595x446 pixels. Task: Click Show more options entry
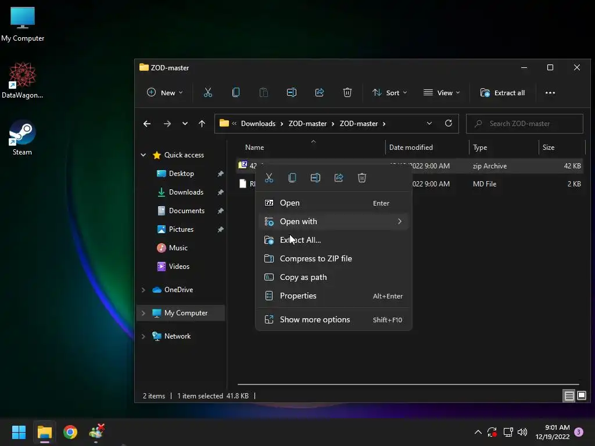click(x=333, y=320)
